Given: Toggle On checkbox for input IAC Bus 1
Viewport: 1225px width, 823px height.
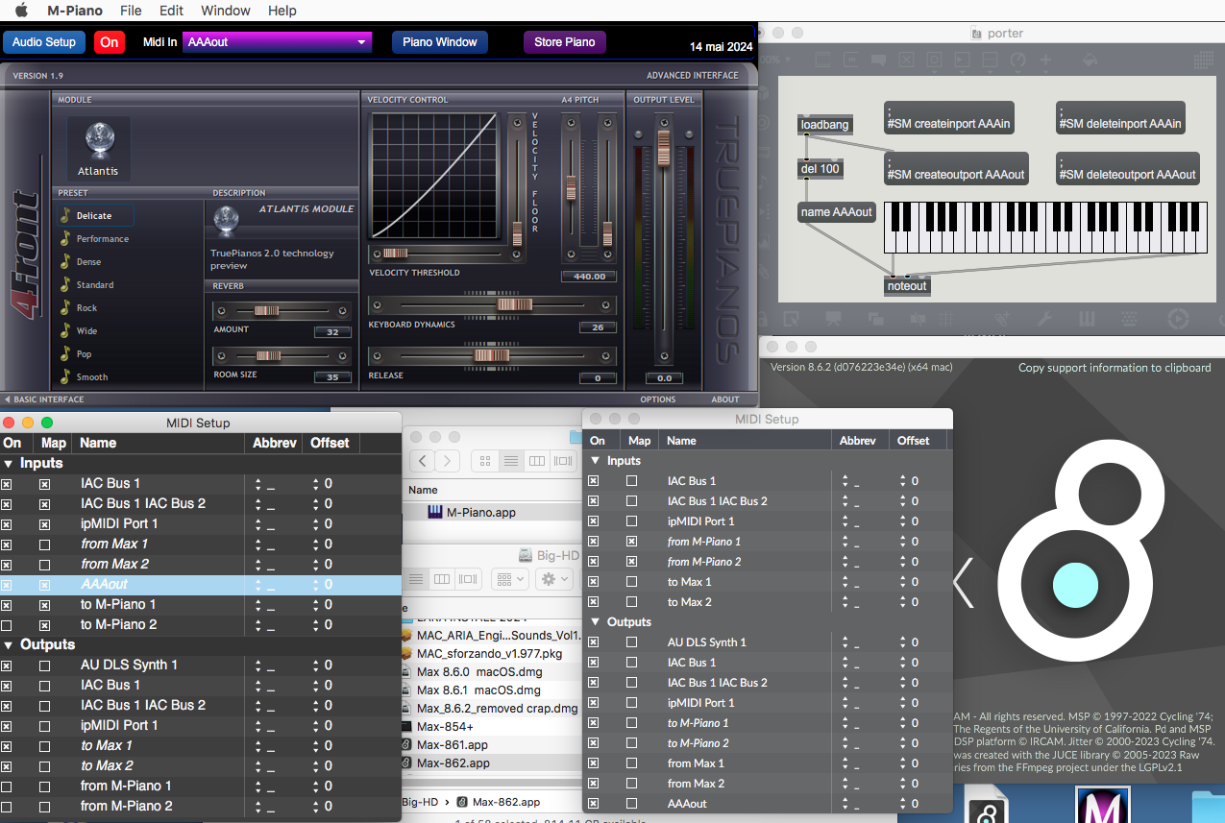Looking at the screenshot, I should tap(7, 484).
